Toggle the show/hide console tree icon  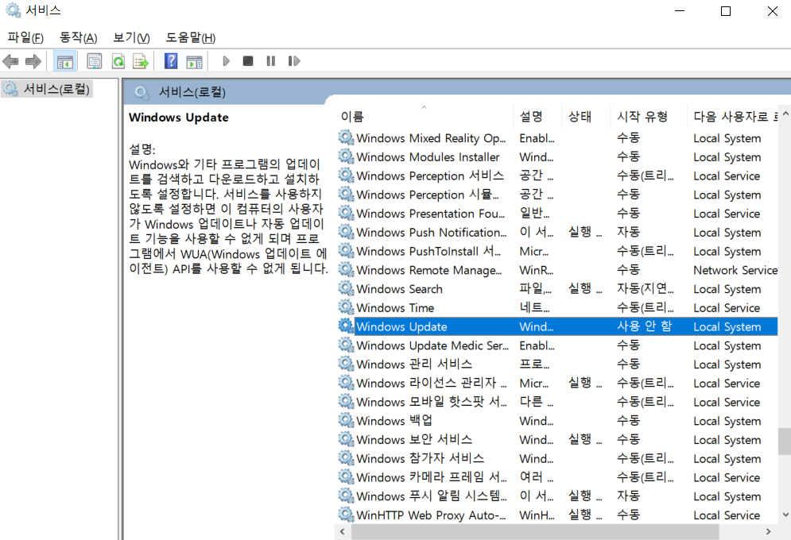pos(65,61)
